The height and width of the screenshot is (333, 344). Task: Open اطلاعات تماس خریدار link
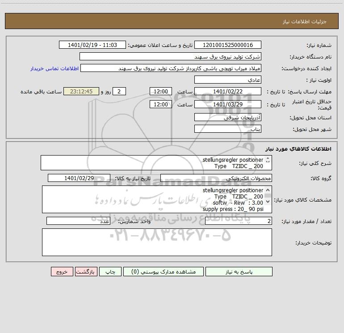pos(55,68)
